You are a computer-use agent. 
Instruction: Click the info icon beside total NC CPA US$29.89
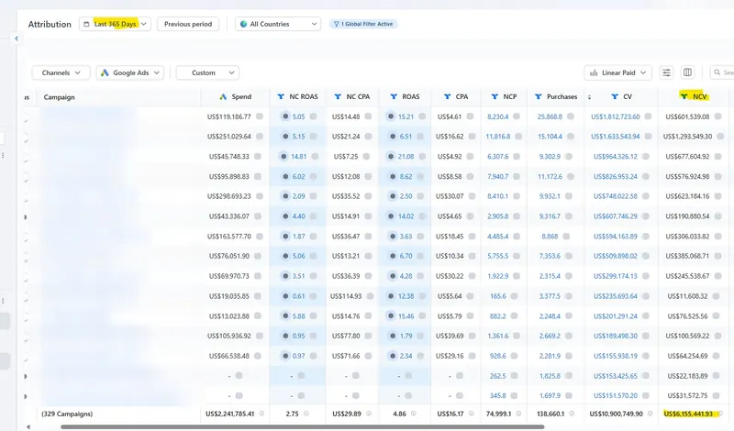click(369, 414)
